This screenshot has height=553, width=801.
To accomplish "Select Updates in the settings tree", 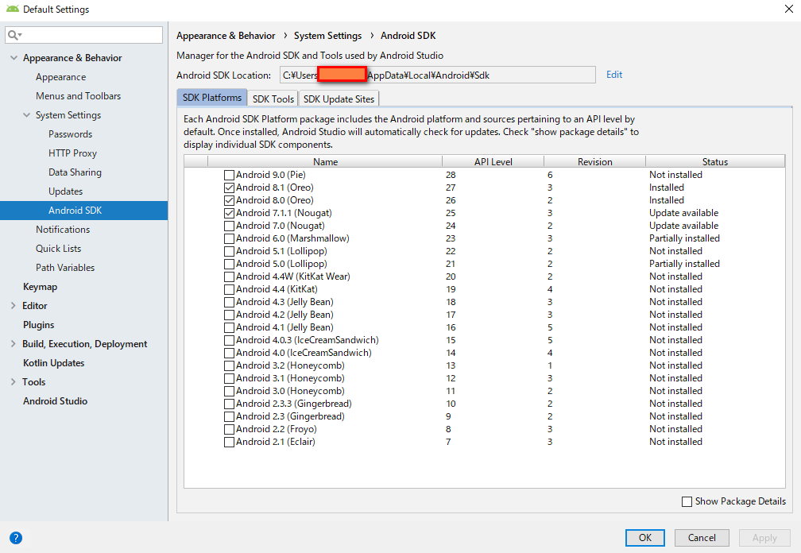I will pyautogui.click(x=65, y=191).
